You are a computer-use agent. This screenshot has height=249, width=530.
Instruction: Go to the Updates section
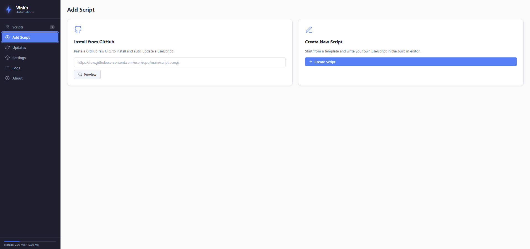[30, 47]
